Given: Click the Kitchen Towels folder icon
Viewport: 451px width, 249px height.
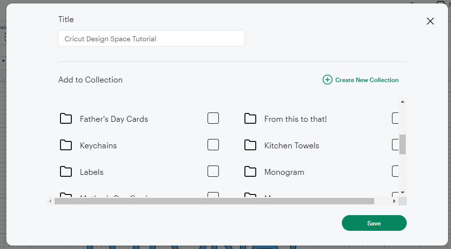Looking at the screenshot, I should pyautogui.click(x=250, y=145).
